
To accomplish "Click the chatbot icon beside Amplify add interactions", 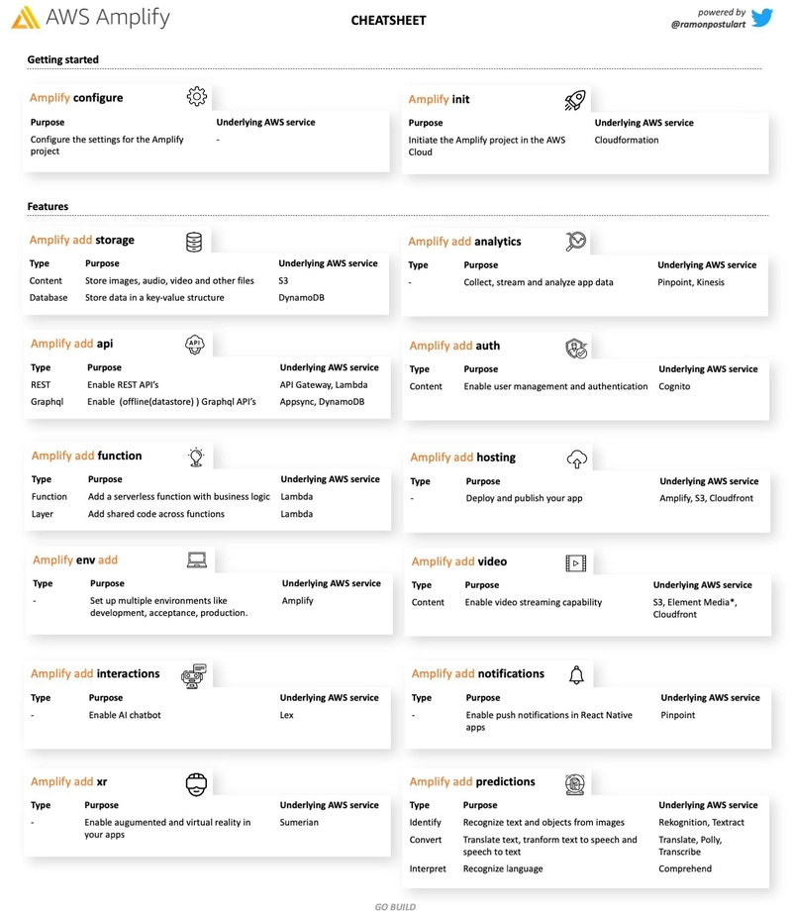I will [194, 675].
